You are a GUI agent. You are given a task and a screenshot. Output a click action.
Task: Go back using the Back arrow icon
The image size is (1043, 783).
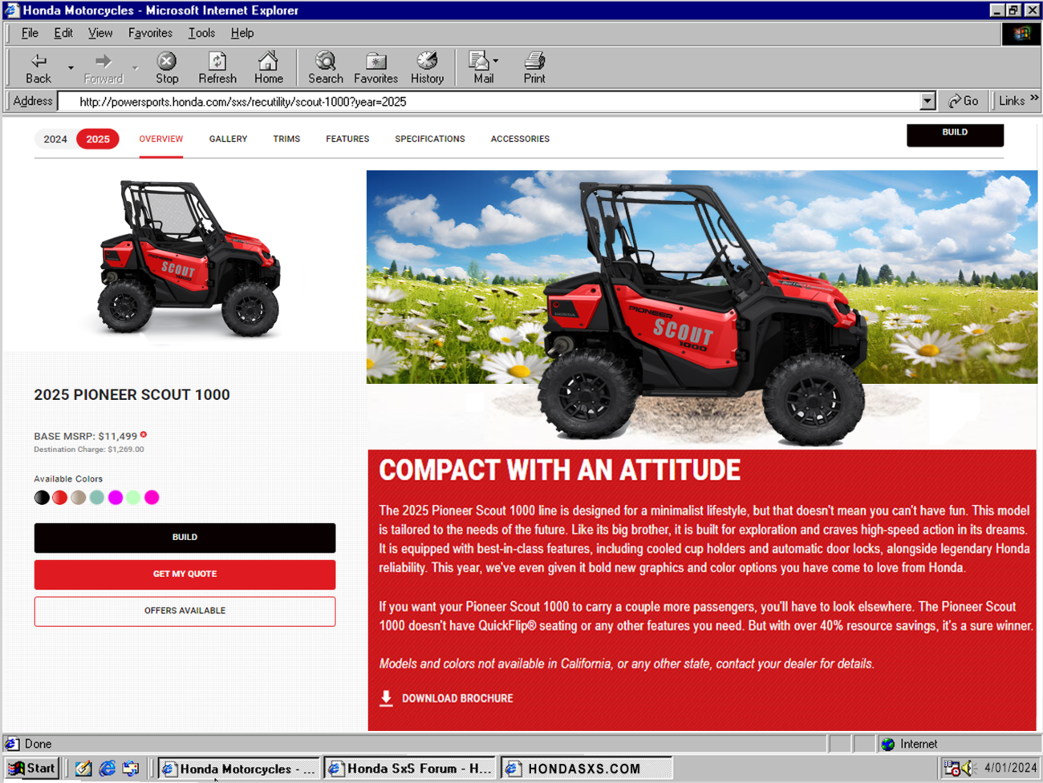coord(39,61)
